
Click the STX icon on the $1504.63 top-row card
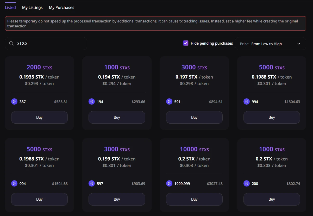(247, 101)
